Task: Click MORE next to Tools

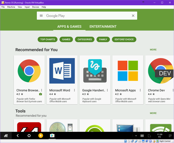Action: (153, 113)
